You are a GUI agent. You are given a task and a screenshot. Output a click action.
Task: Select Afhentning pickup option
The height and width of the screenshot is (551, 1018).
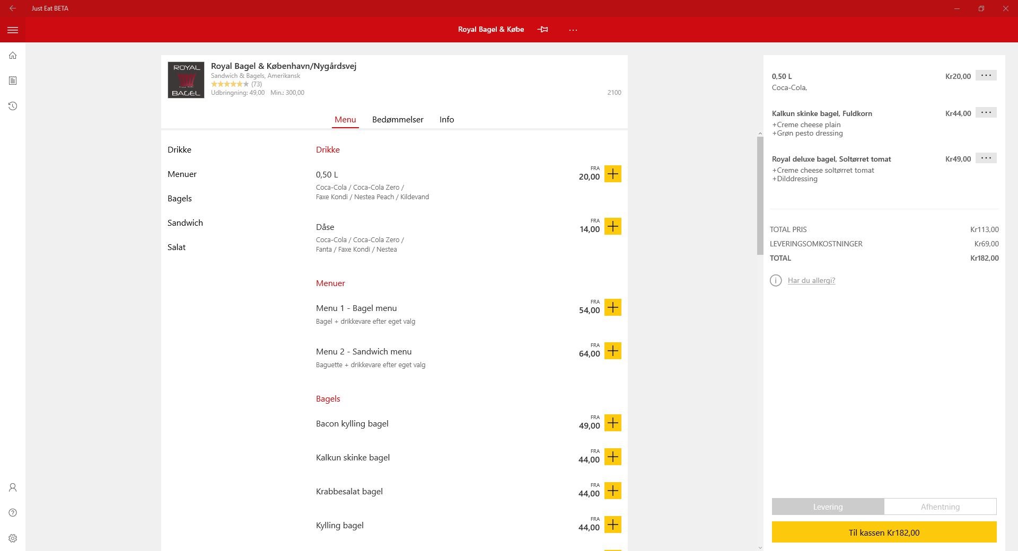[940, 506]
